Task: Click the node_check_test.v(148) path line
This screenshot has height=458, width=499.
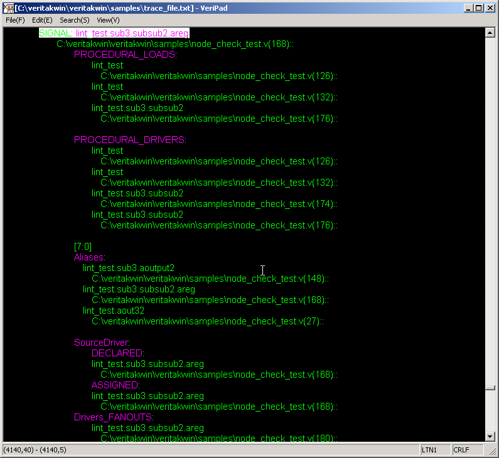Action: (x=210, y=279)
